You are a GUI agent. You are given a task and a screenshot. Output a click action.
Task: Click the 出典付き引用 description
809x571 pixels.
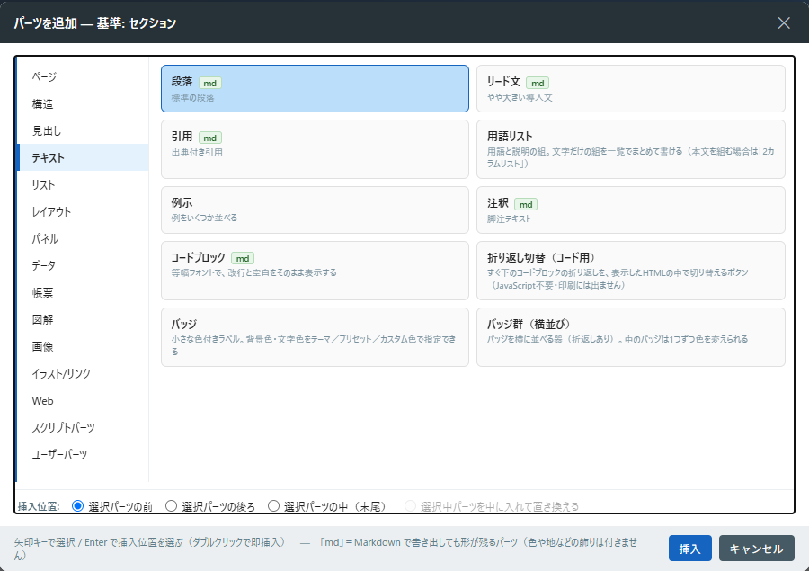click(197, 153)
